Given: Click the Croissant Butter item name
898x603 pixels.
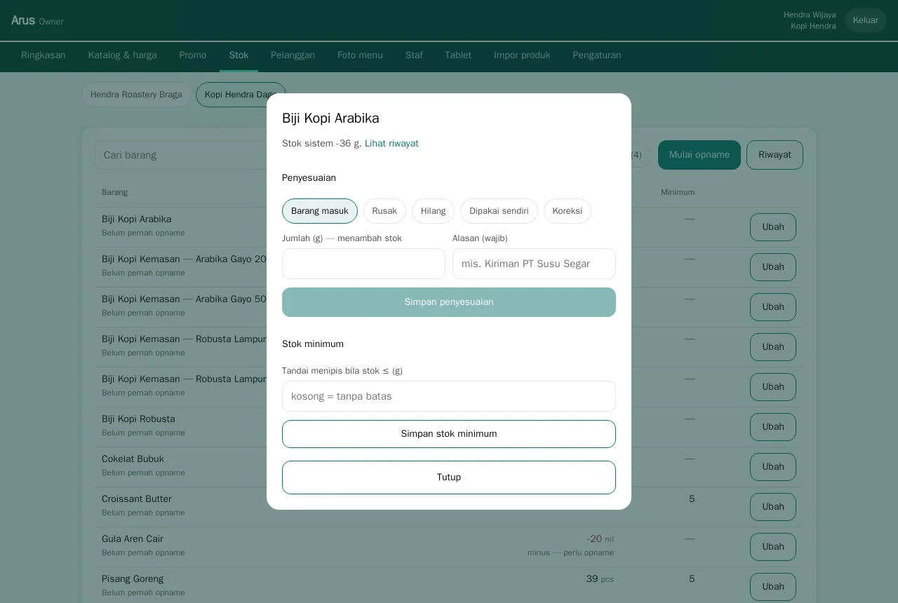Looking at the screenshot, I should [x=137, y=499].
